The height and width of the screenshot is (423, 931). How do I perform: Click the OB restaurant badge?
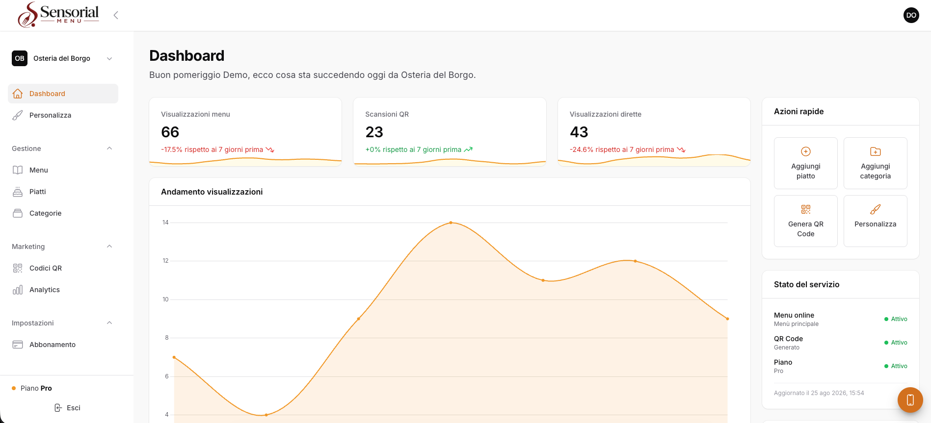click(20, 58)
